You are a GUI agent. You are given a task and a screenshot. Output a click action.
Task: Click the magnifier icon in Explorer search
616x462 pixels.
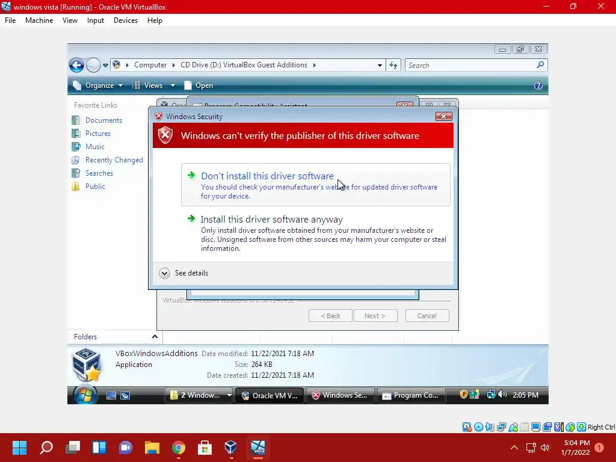point(541,65)
